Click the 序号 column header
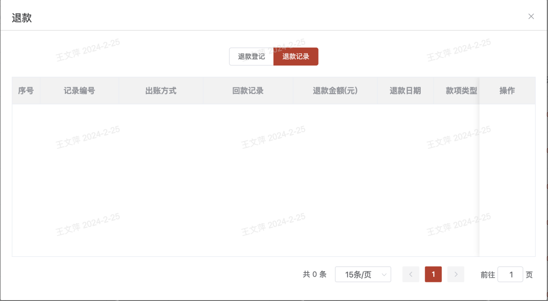This screenshot has width=548, height=301. [26, 91]
